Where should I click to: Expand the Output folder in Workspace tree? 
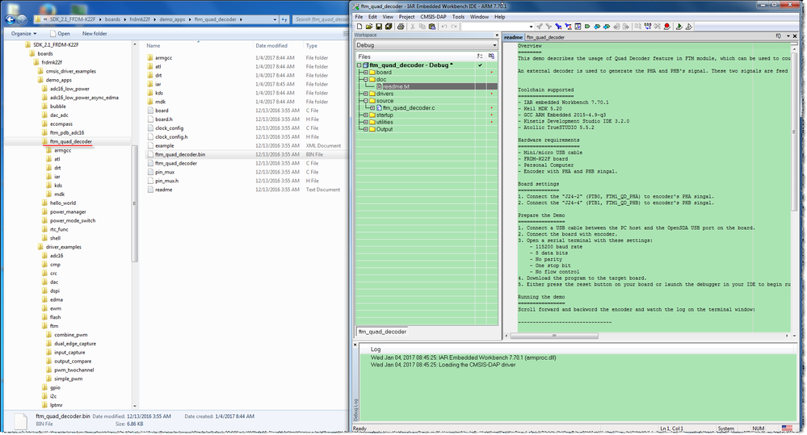pyautogui.click(x=366, y=130)
